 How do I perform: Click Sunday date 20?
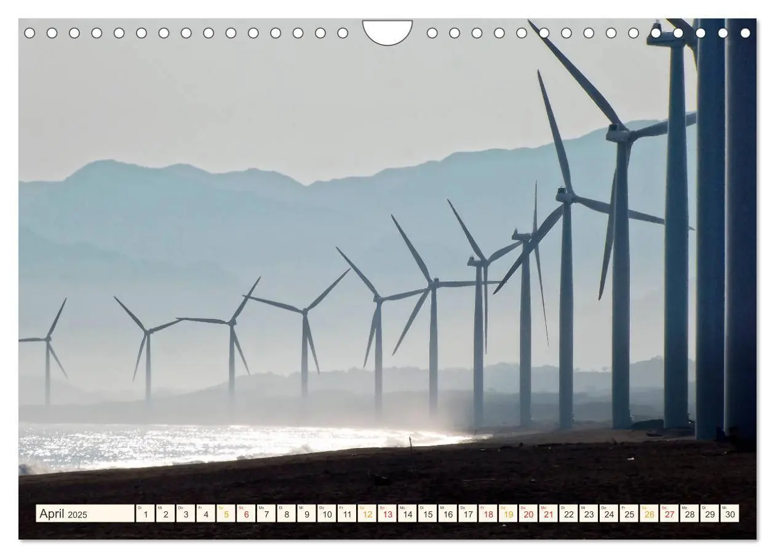point(528,514)
